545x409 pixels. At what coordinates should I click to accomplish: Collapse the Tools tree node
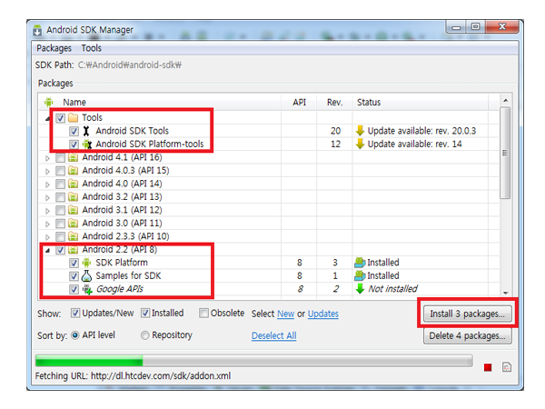pos(47,118)
